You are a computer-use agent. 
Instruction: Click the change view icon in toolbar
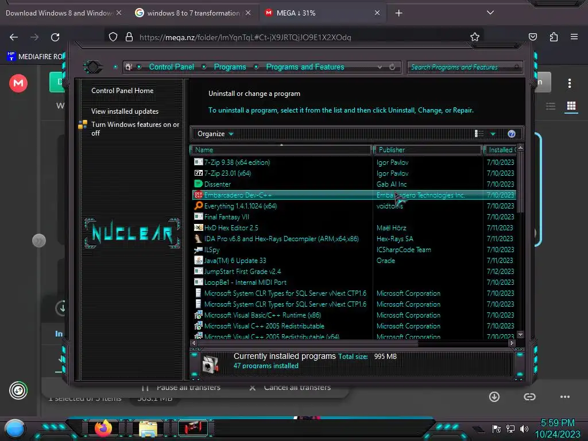pos(479,133)
